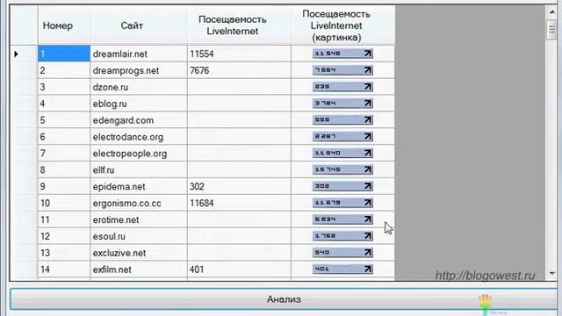
Task: Sort by the Сайт column header
Action: tap(139, 25)
